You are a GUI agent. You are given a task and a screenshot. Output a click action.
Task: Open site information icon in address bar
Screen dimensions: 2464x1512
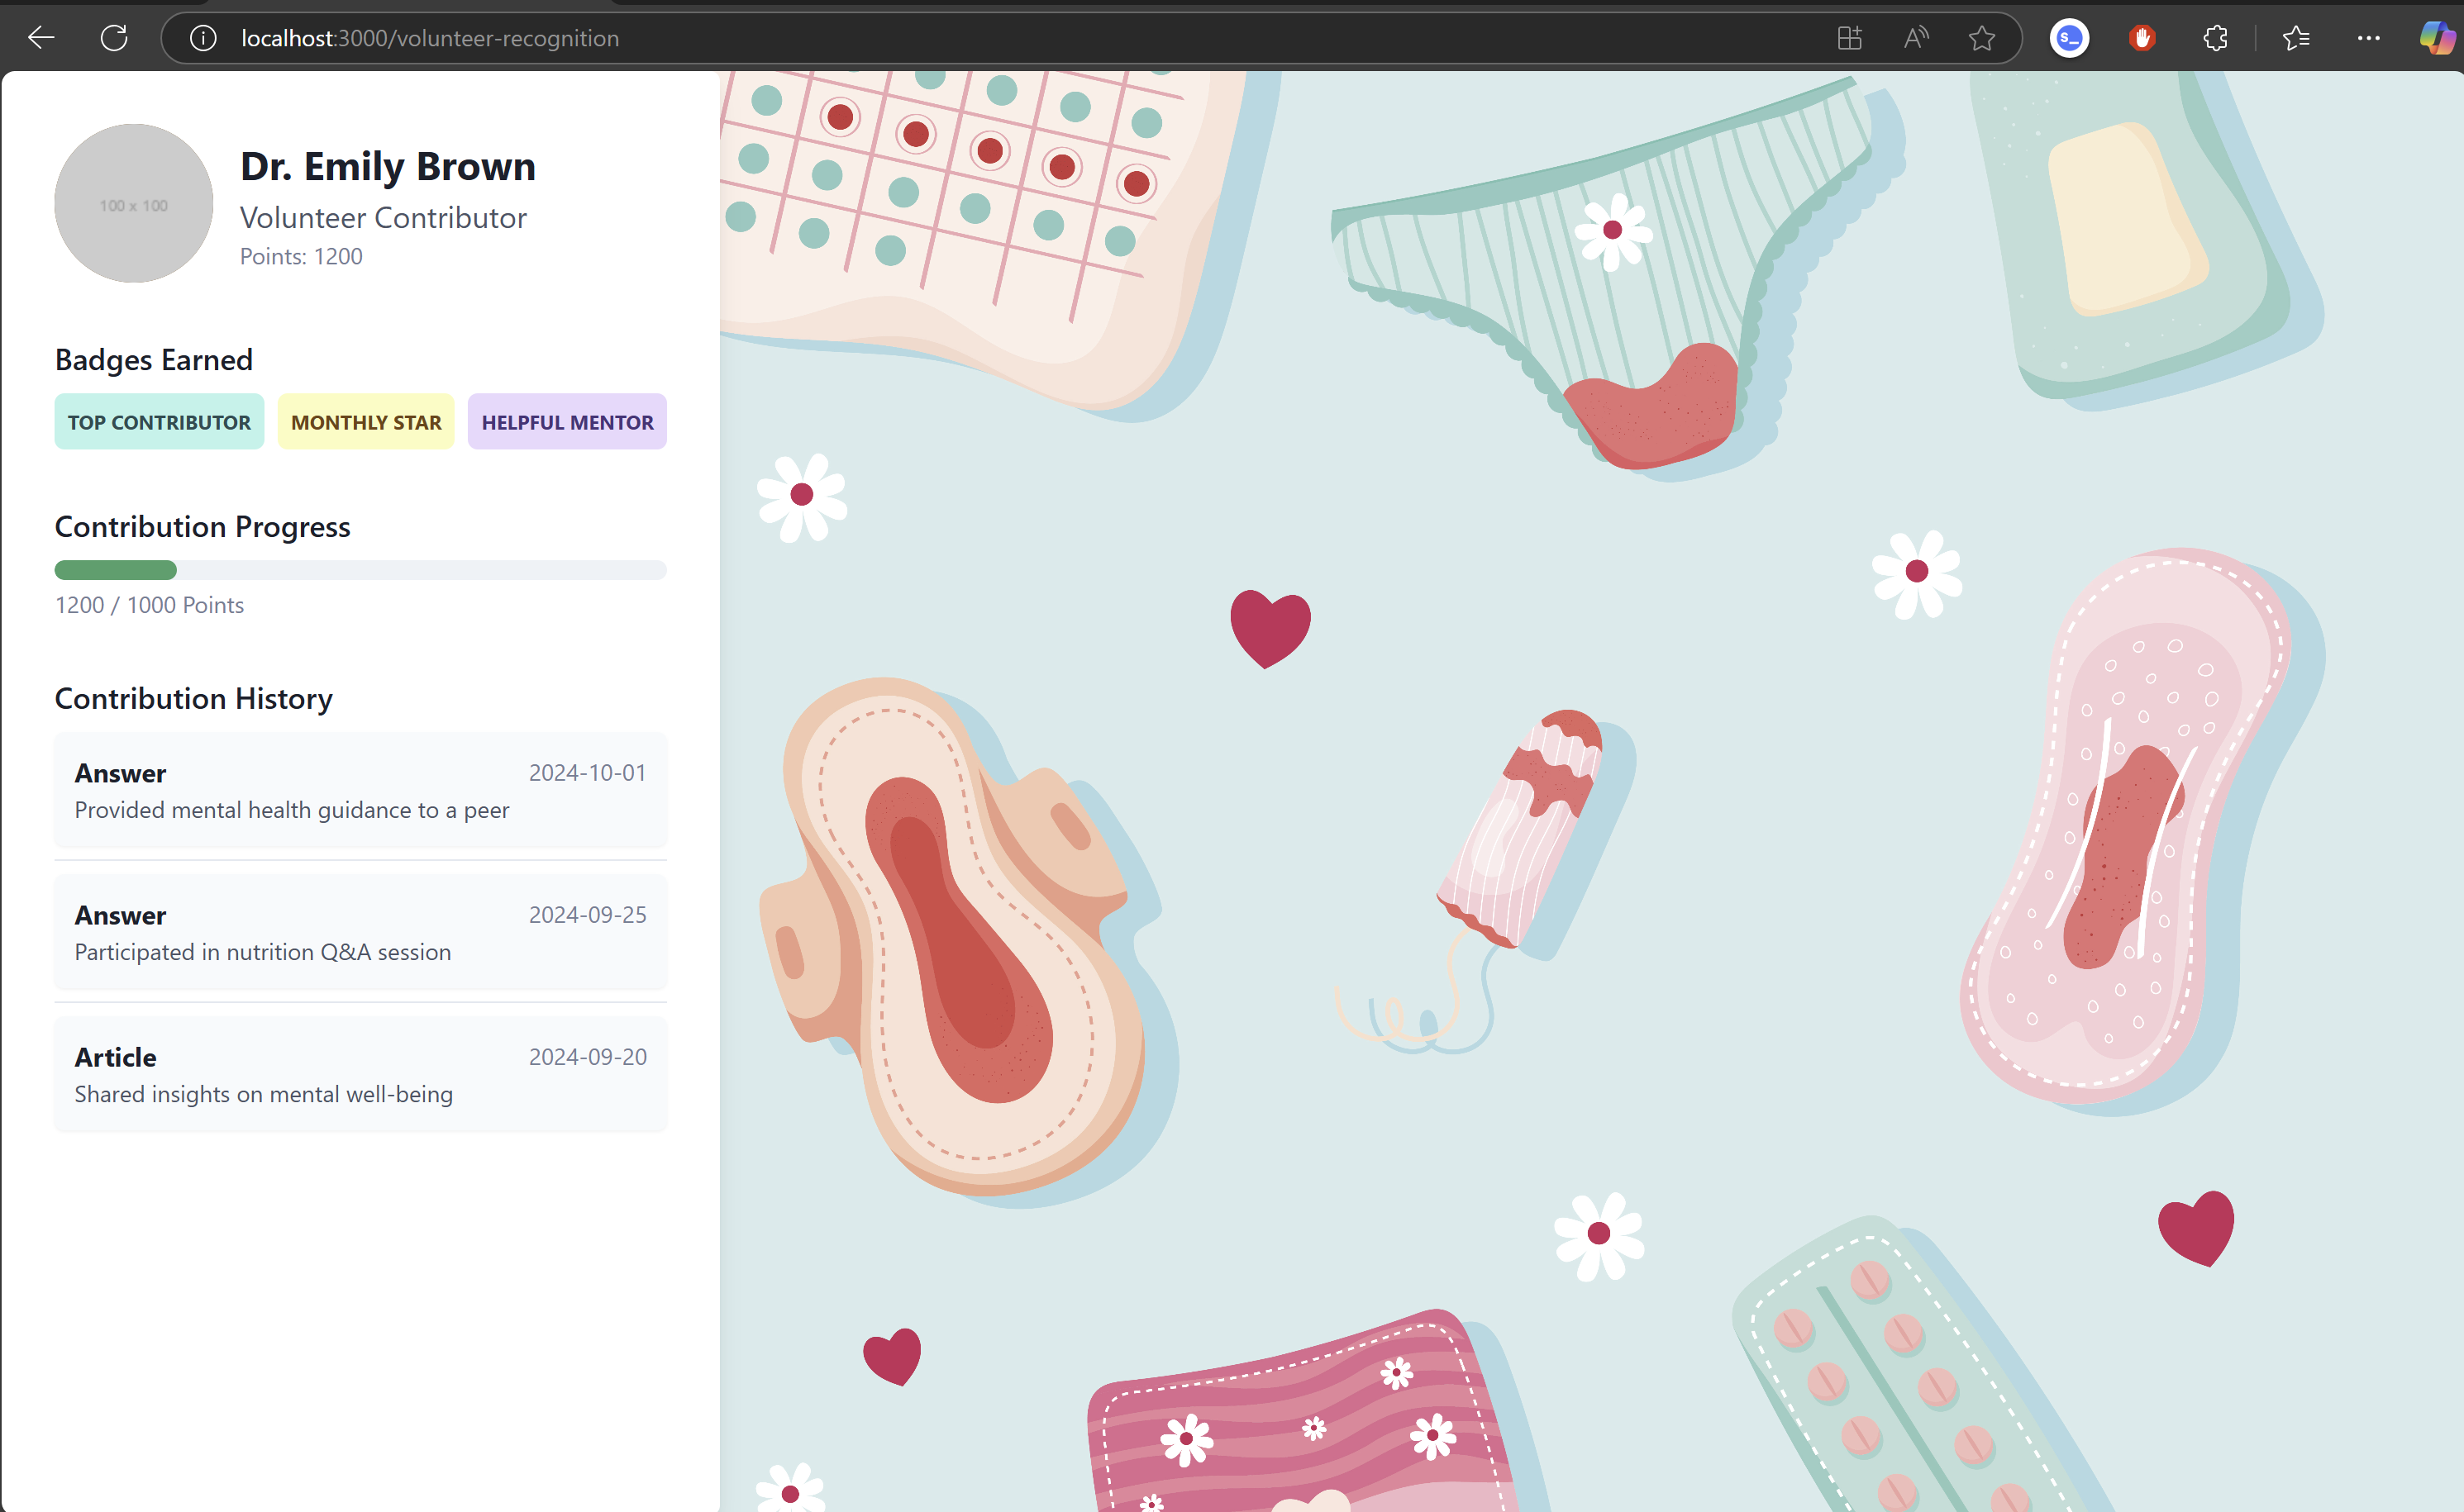pyautogui.click(x=203, y=38)
